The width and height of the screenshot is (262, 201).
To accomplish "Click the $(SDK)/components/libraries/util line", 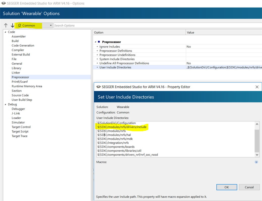I will coord(119,151).
